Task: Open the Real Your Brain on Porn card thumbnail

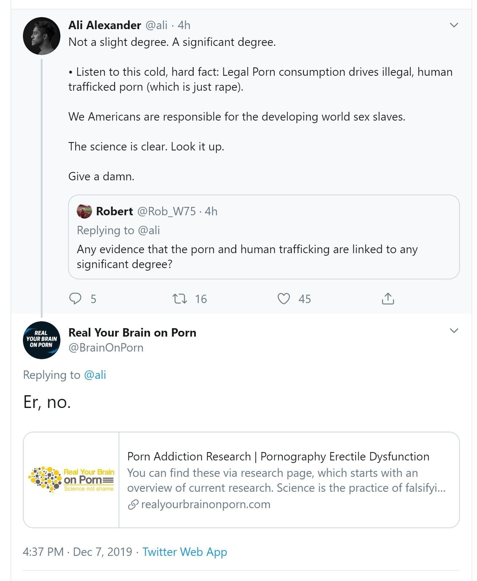Action: pyautogui.click(x=71, y=480)
